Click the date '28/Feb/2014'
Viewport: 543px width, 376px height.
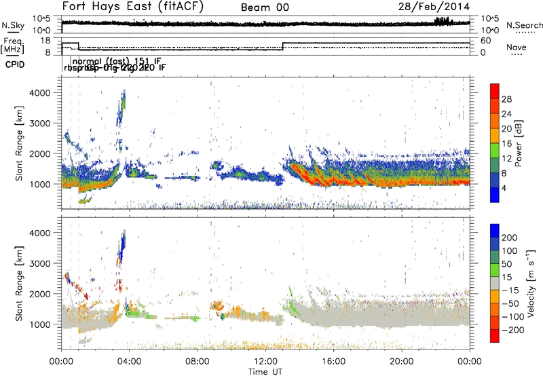pos(434,7)
